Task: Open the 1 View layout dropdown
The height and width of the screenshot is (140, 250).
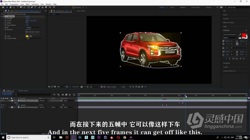Action: point(124,87)
